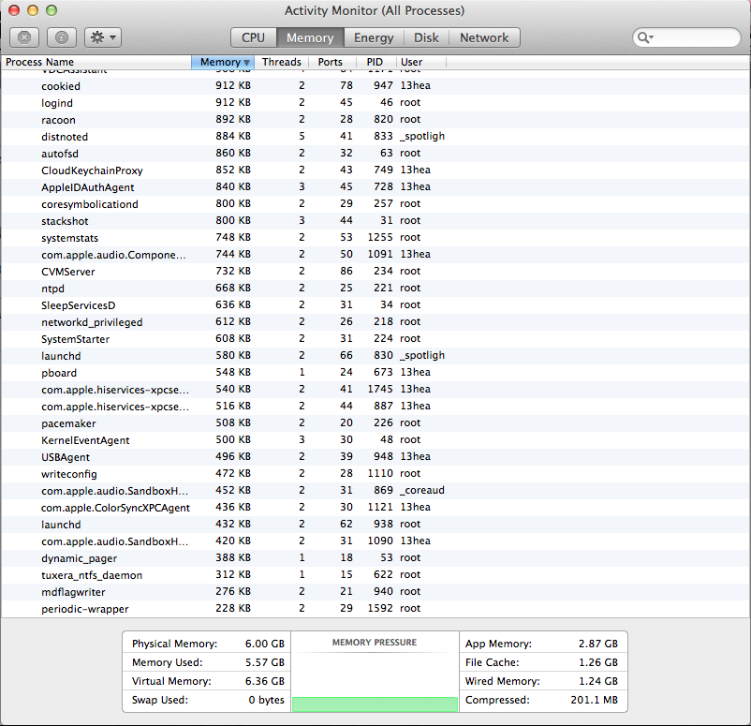
Task: Click the Compressed 201.1 MB value
Action: [x=594, y=700]
